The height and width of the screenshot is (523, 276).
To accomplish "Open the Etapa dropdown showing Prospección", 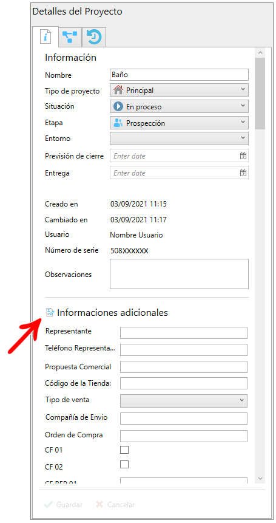I will (179, 123).
